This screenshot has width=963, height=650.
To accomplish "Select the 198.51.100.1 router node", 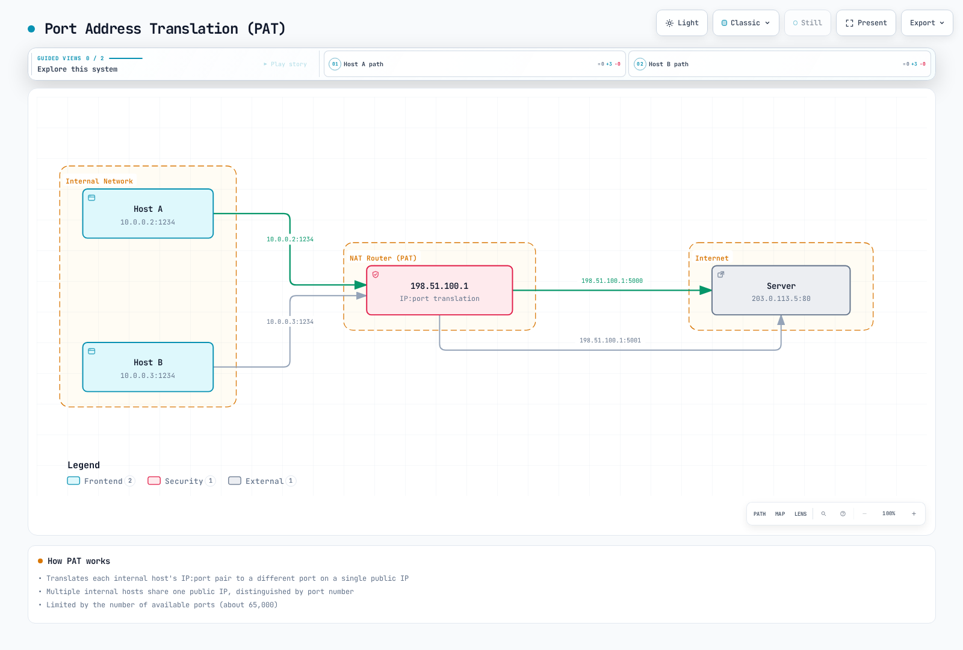I will coord(439,290).
